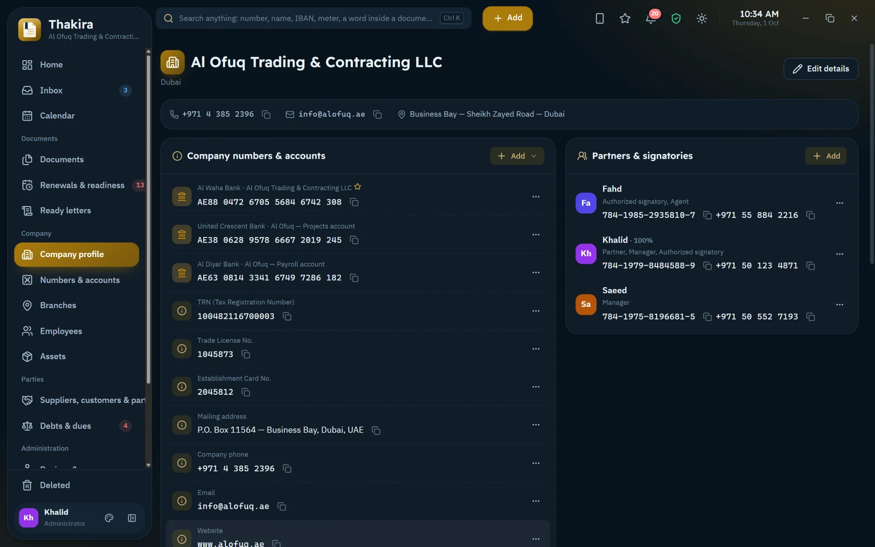This screenshot has height=547, width=875.
Task: Open Branches in sidebar
Action: pyautogui.click(x=77, y=305)
